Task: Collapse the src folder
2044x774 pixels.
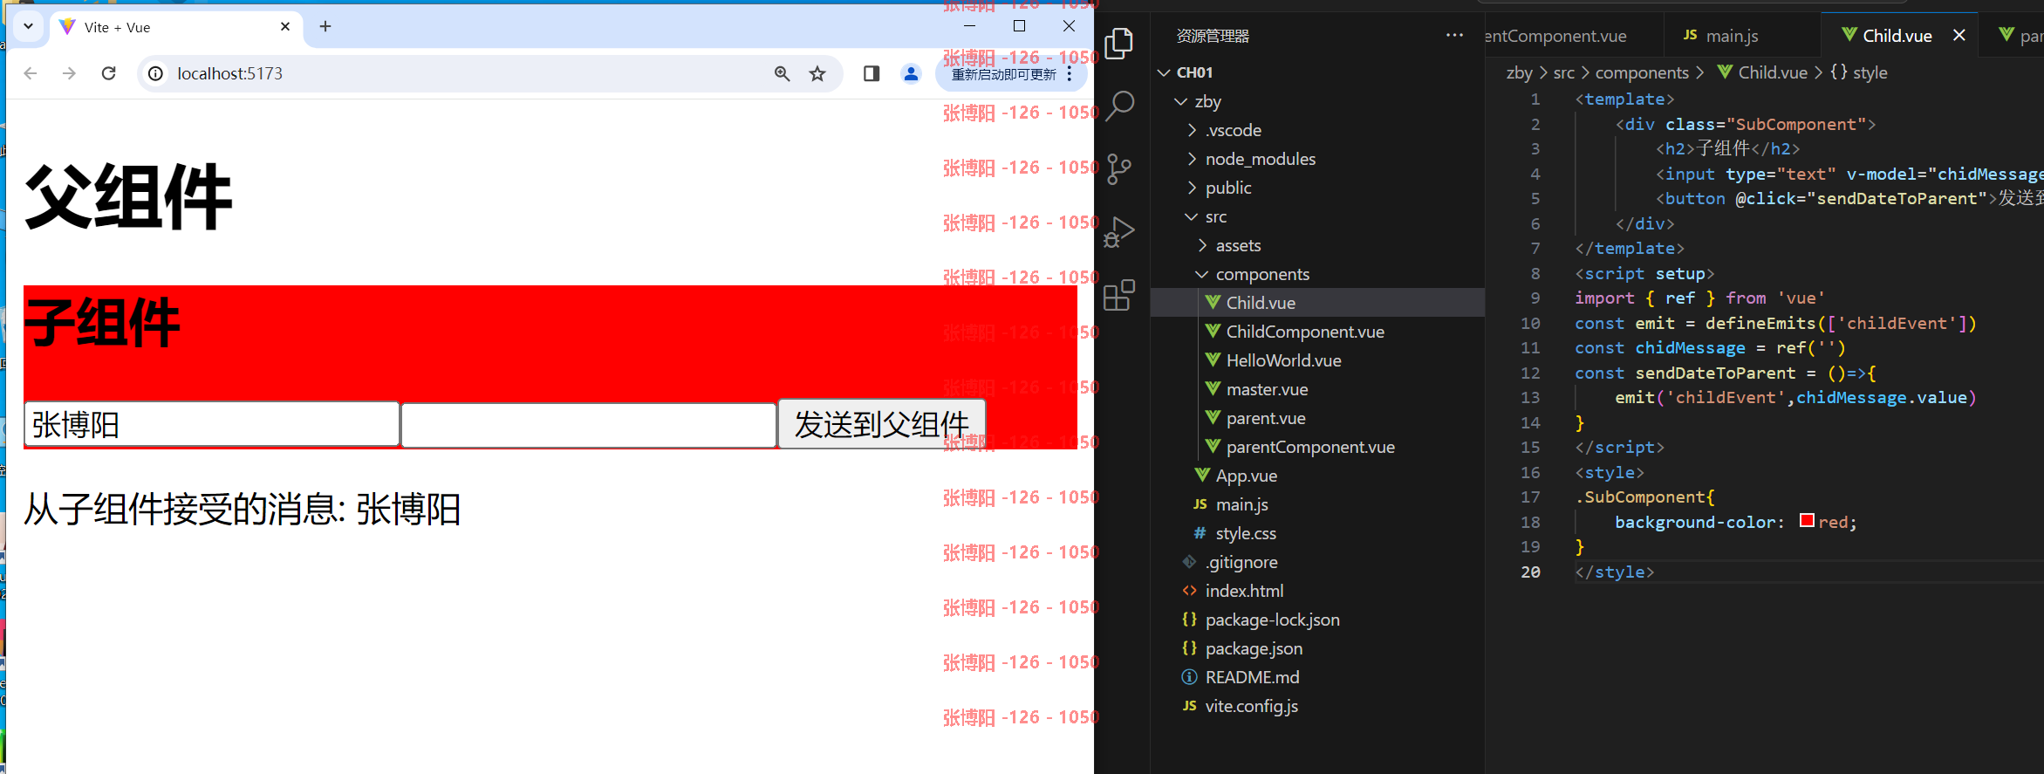Action: pos(1192,216)
